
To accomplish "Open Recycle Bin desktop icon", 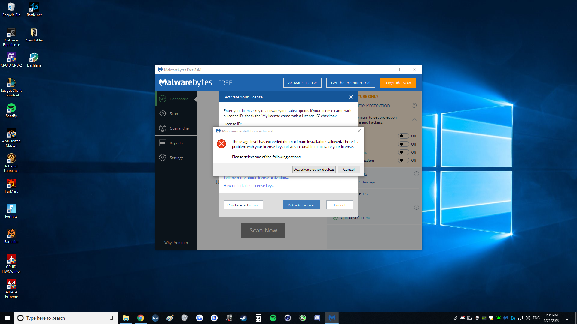I will [x=11, y=10].
